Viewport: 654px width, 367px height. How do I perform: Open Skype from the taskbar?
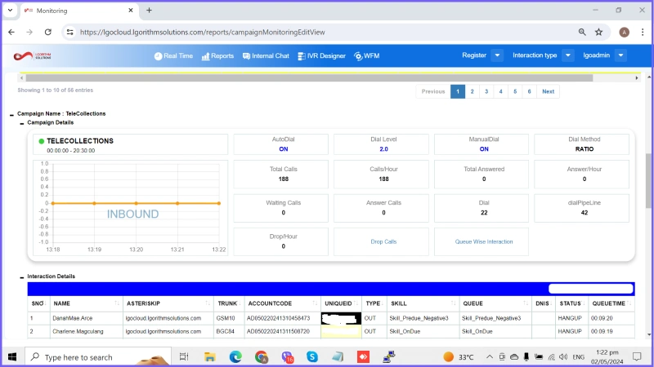coord(312,356)
